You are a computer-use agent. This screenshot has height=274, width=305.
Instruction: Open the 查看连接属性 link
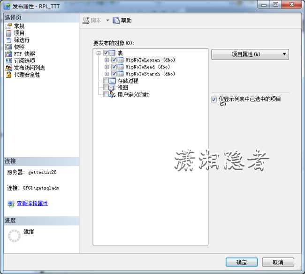[32, 204]
